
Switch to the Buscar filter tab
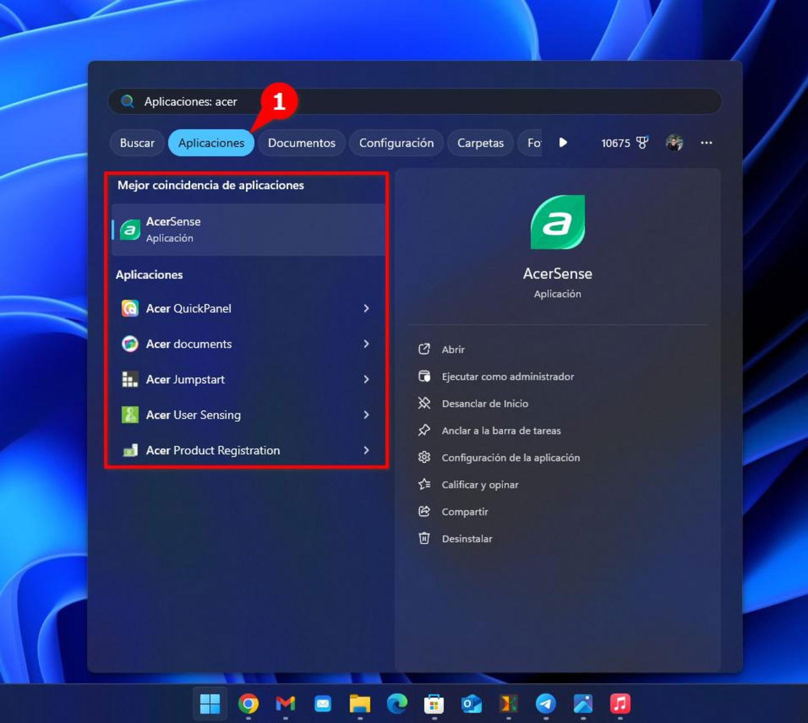point(137,143)
